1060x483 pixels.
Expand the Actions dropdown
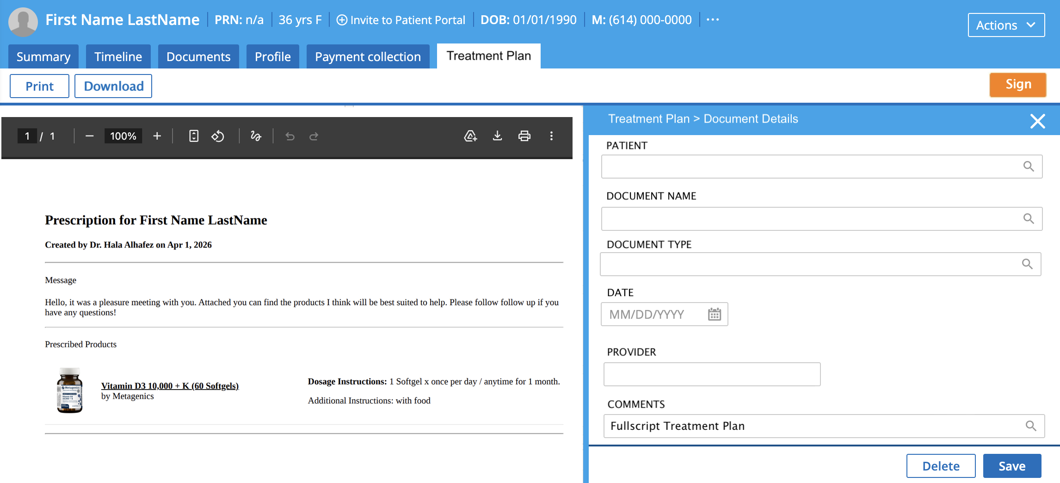(1006, 25)
